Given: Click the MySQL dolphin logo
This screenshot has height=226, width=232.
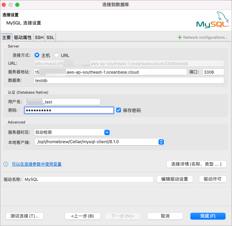Looking at the screenshot, I should coord(213,20).
